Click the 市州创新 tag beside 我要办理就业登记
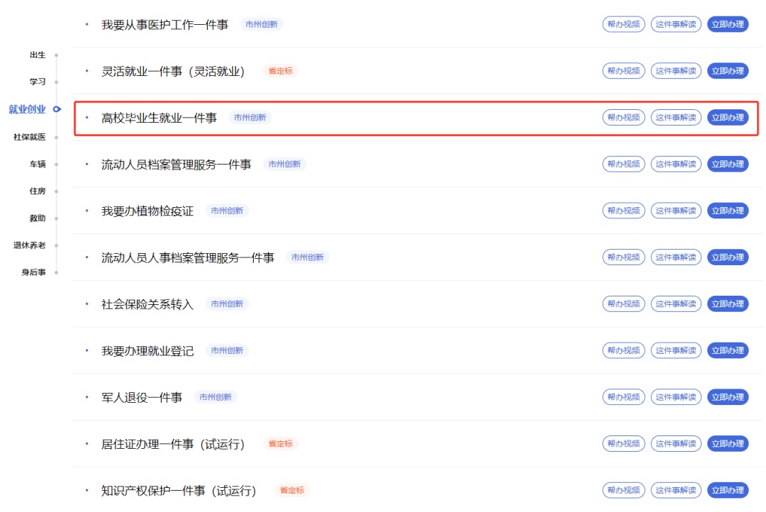Viewport: 766px width, 512px height. click(227, 350)
